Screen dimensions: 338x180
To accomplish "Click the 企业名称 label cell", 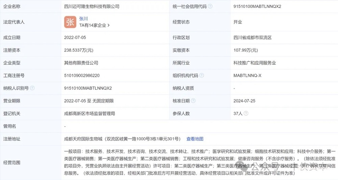I will [30, 6].
